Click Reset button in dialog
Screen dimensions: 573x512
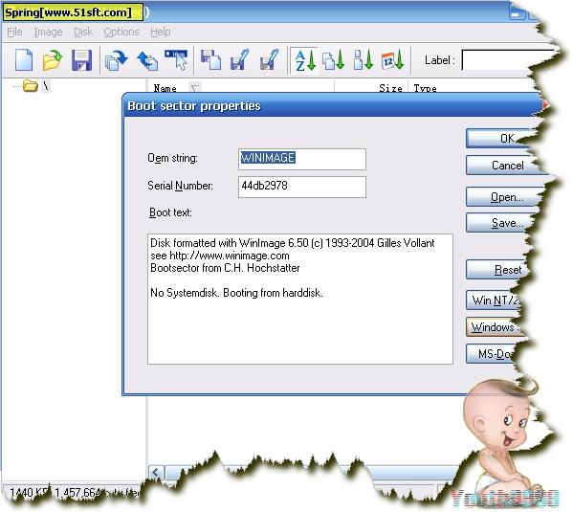pyautogui.click(x=497, y=270)
